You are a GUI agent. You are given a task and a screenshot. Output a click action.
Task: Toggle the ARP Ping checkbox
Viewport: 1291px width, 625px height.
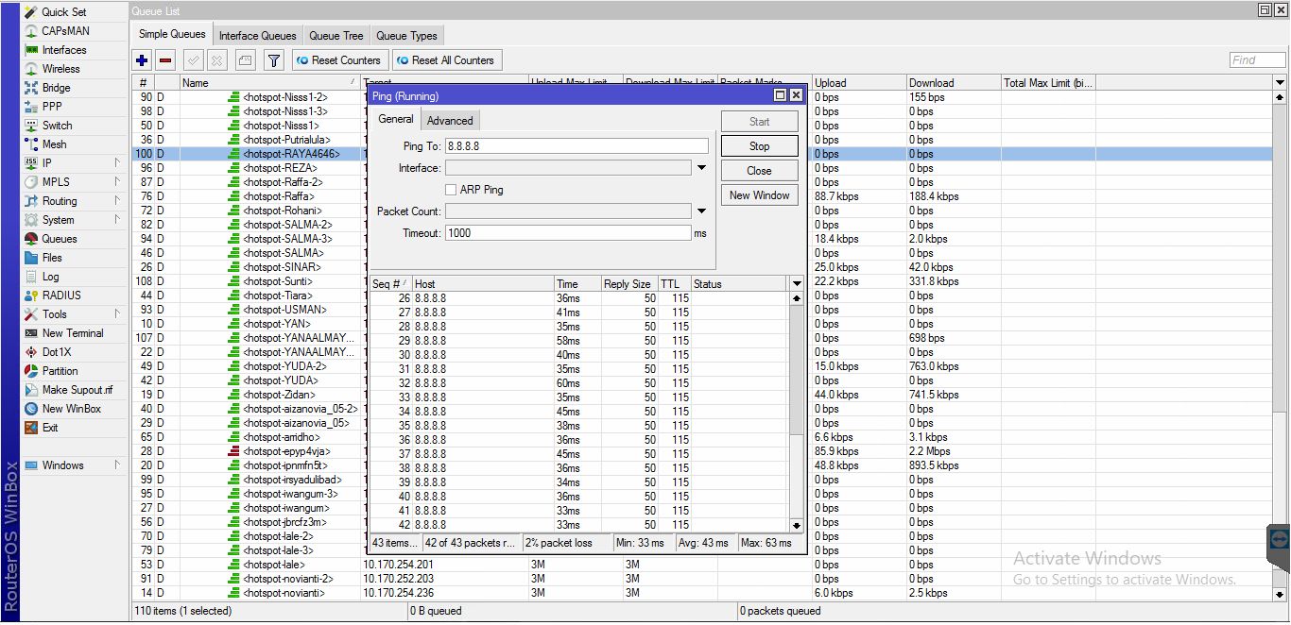click(451, 190)
